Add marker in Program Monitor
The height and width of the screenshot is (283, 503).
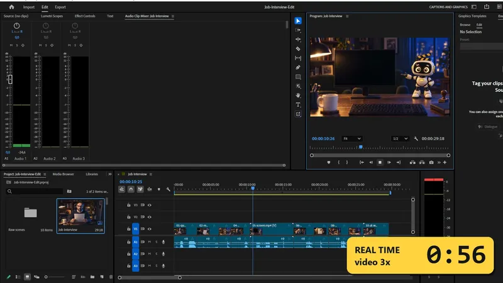pos(328,162)
